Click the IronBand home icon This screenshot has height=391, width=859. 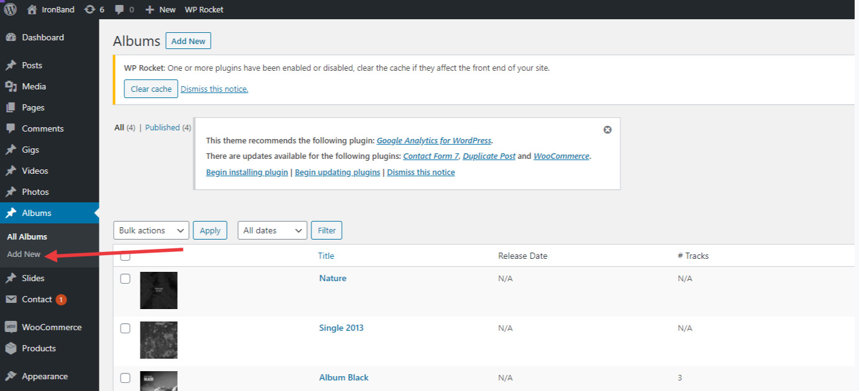pyautogui.click(x=32, y=9)
